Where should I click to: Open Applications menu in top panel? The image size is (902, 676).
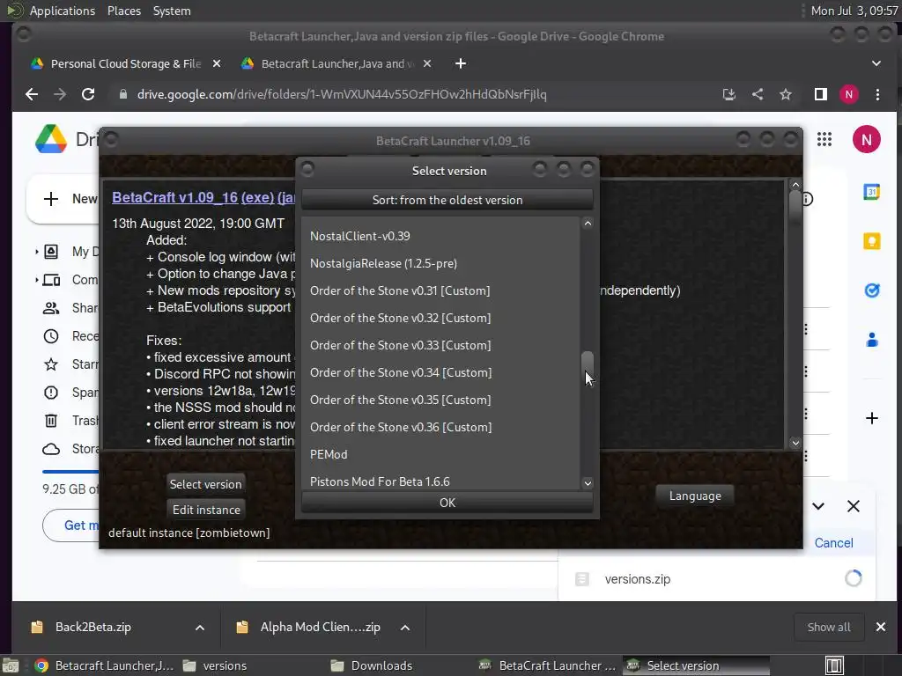(63, 11)
